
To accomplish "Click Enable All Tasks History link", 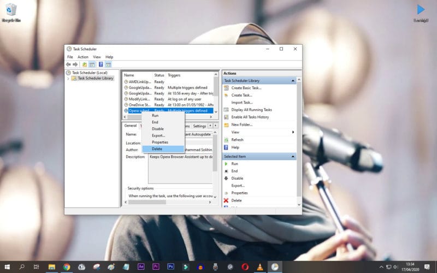I will 250,117.
